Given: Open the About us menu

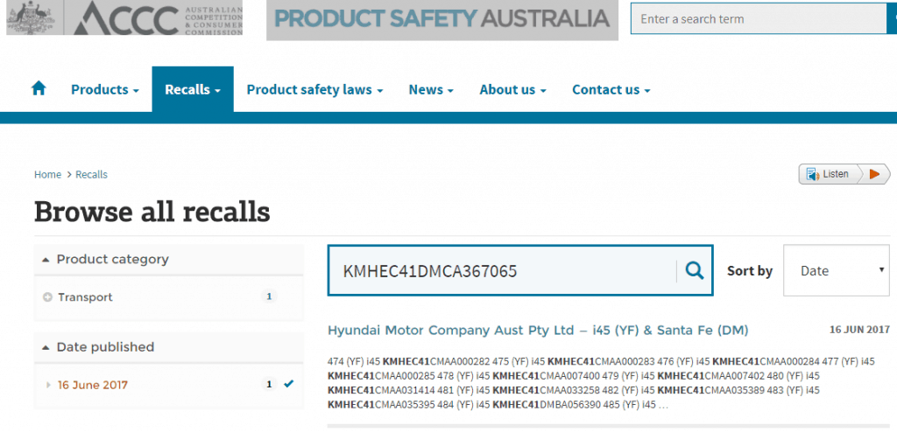Looking at the screenshot, I should [x=512, y=90].
